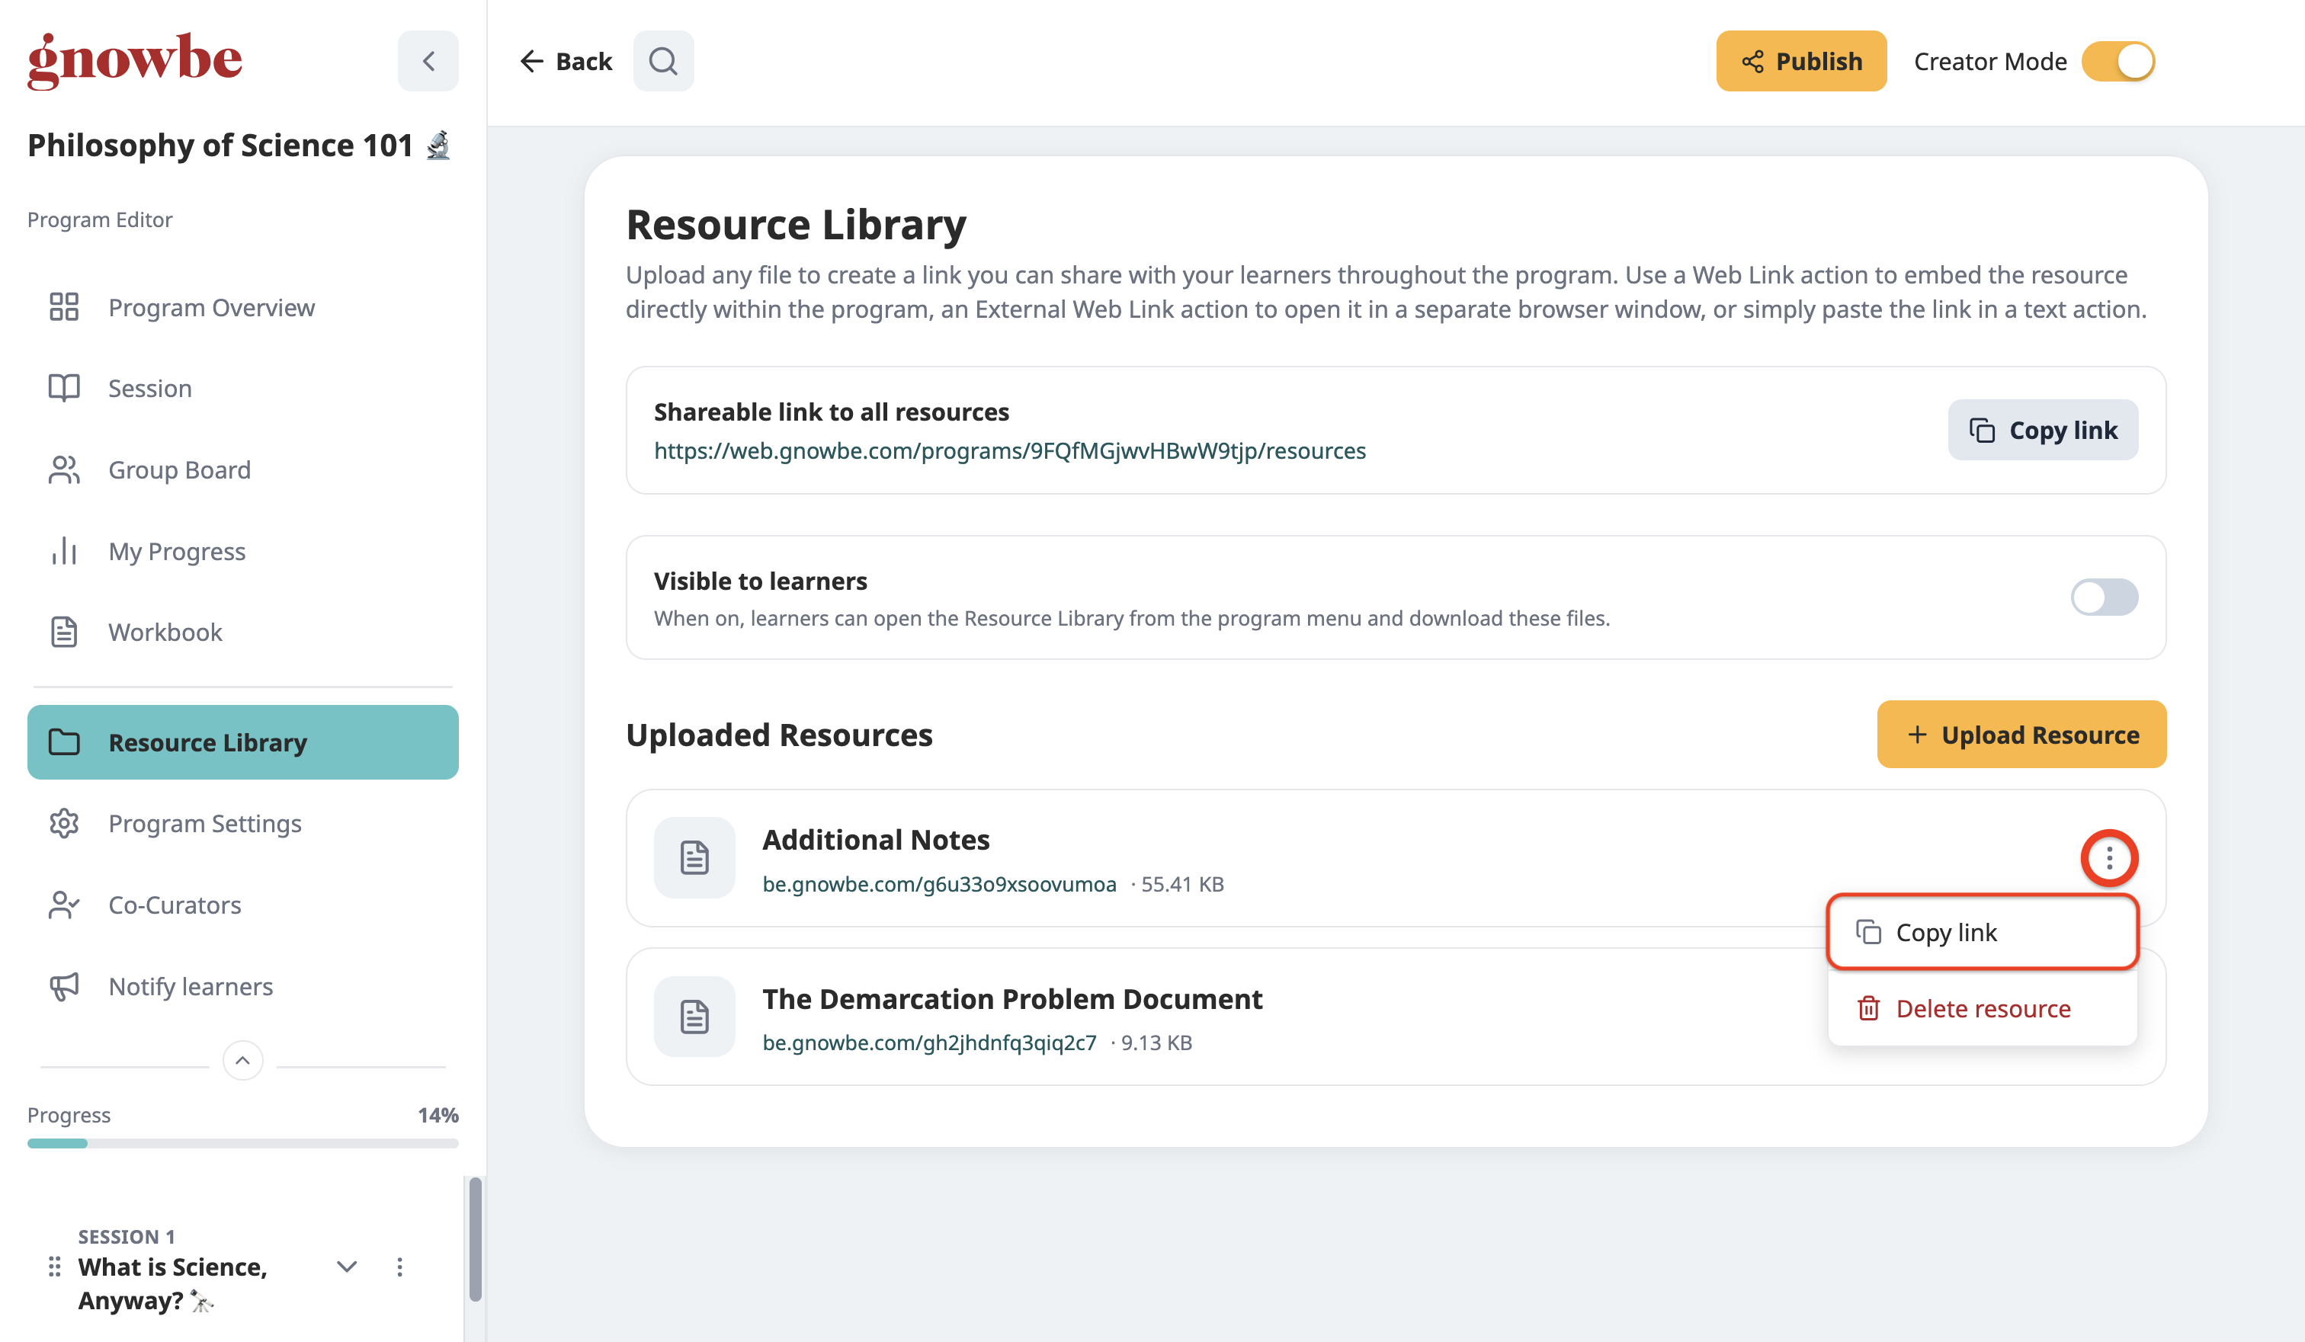Screen dimensions: 2305x1342
Task: Click the Additional Notes three-dot menu
Action: point(2109,857)
